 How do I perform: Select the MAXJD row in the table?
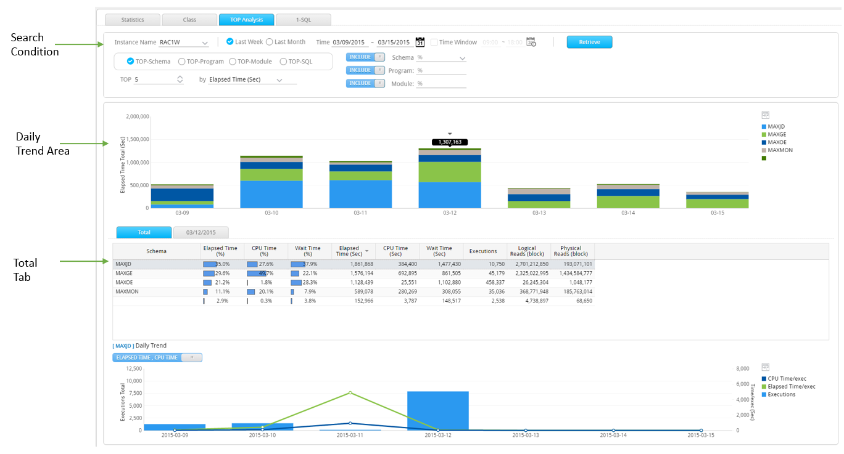[x=354, y=264]
